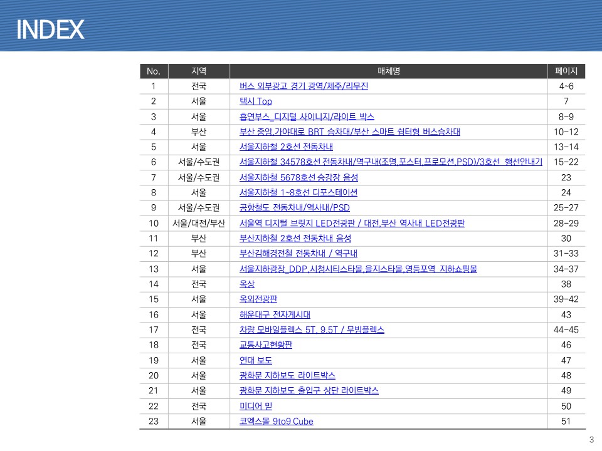Click the 택시 Top link
Screen dimensions: 602x451
(256, 101)
